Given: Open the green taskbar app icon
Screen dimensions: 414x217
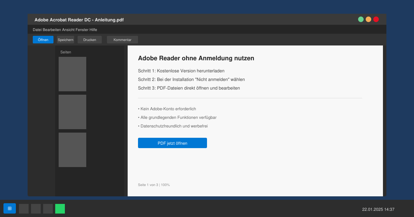Looking at the screenshot, I should [x=60, y=209].
